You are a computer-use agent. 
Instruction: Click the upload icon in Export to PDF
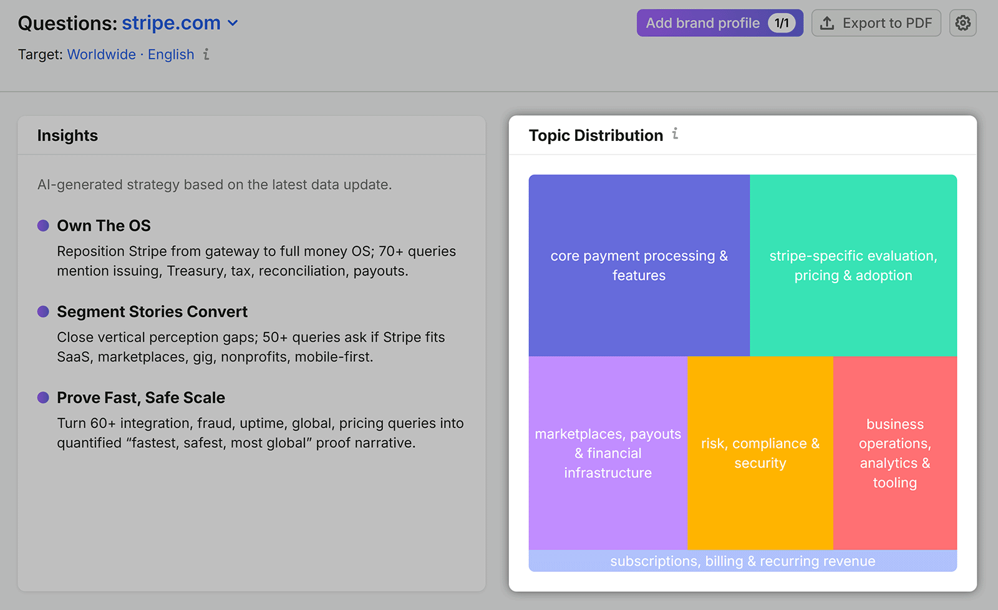(827, 23)
